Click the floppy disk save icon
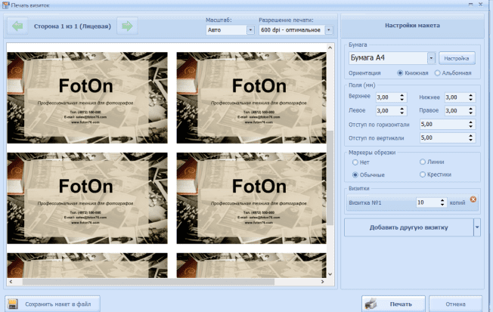 (x=13, y=304)
